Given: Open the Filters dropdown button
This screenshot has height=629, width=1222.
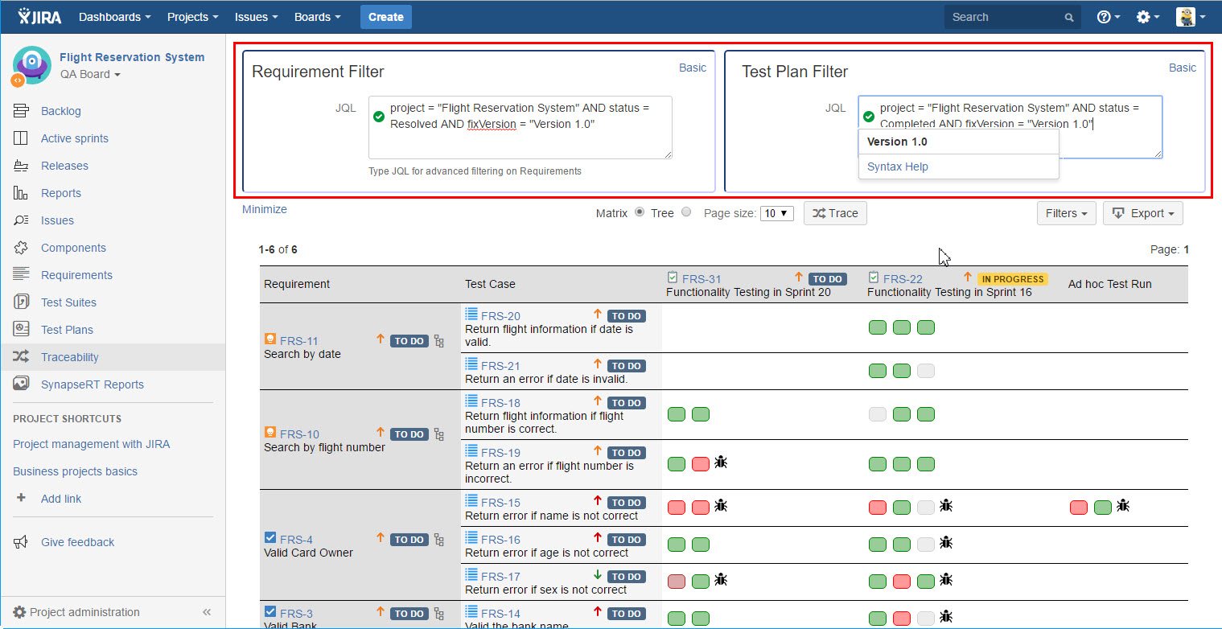Looking at the screenshot, I should point(1066,213).
